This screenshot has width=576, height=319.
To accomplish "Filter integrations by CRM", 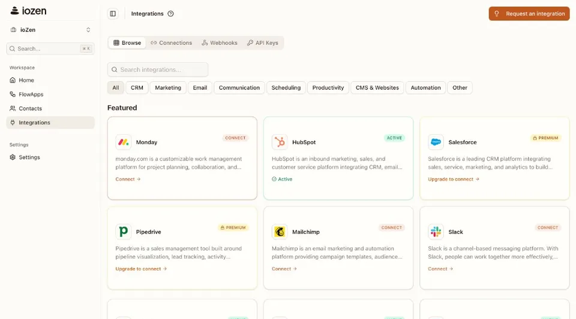I will pos(137,87).
